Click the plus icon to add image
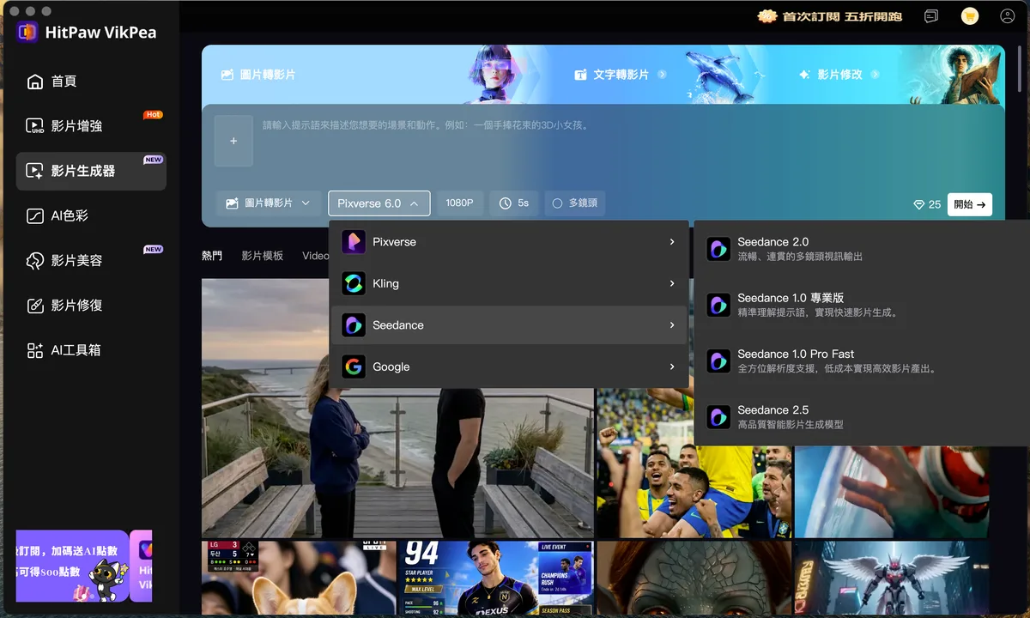Screen dimensions: 1030x618 click(233, 141)
